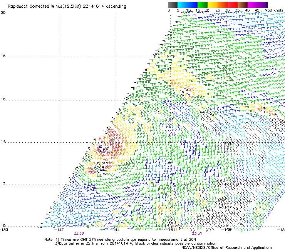Click the latitude 10 axis label

3,226
